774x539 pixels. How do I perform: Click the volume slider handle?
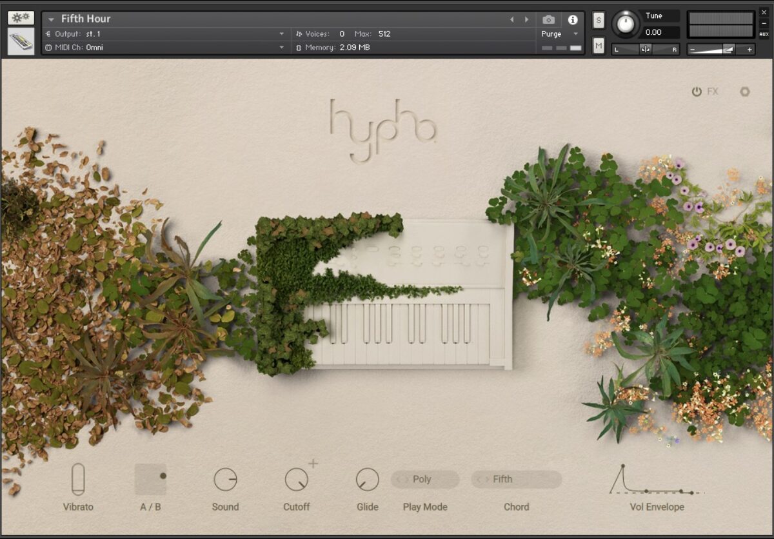pos(729,49)
